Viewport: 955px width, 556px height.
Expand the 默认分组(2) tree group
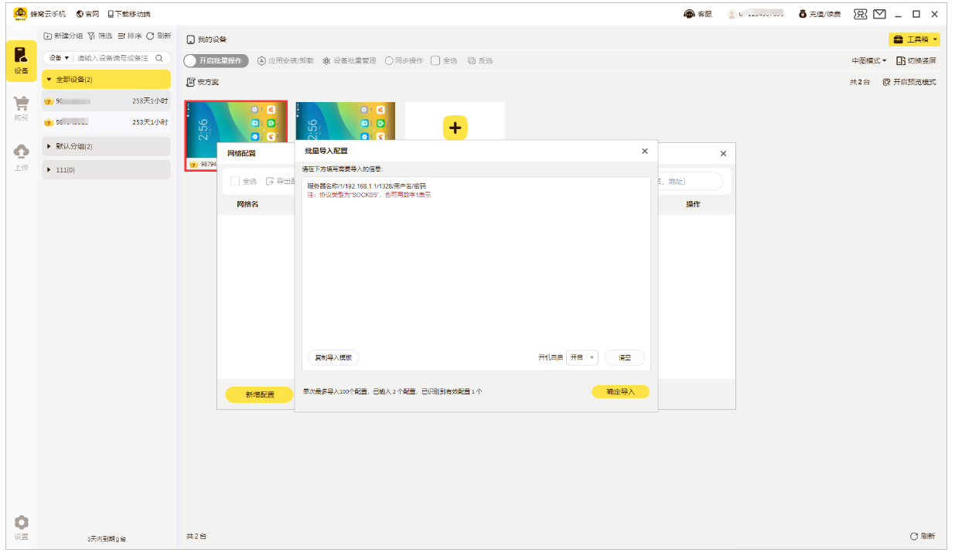click(49, 146)
